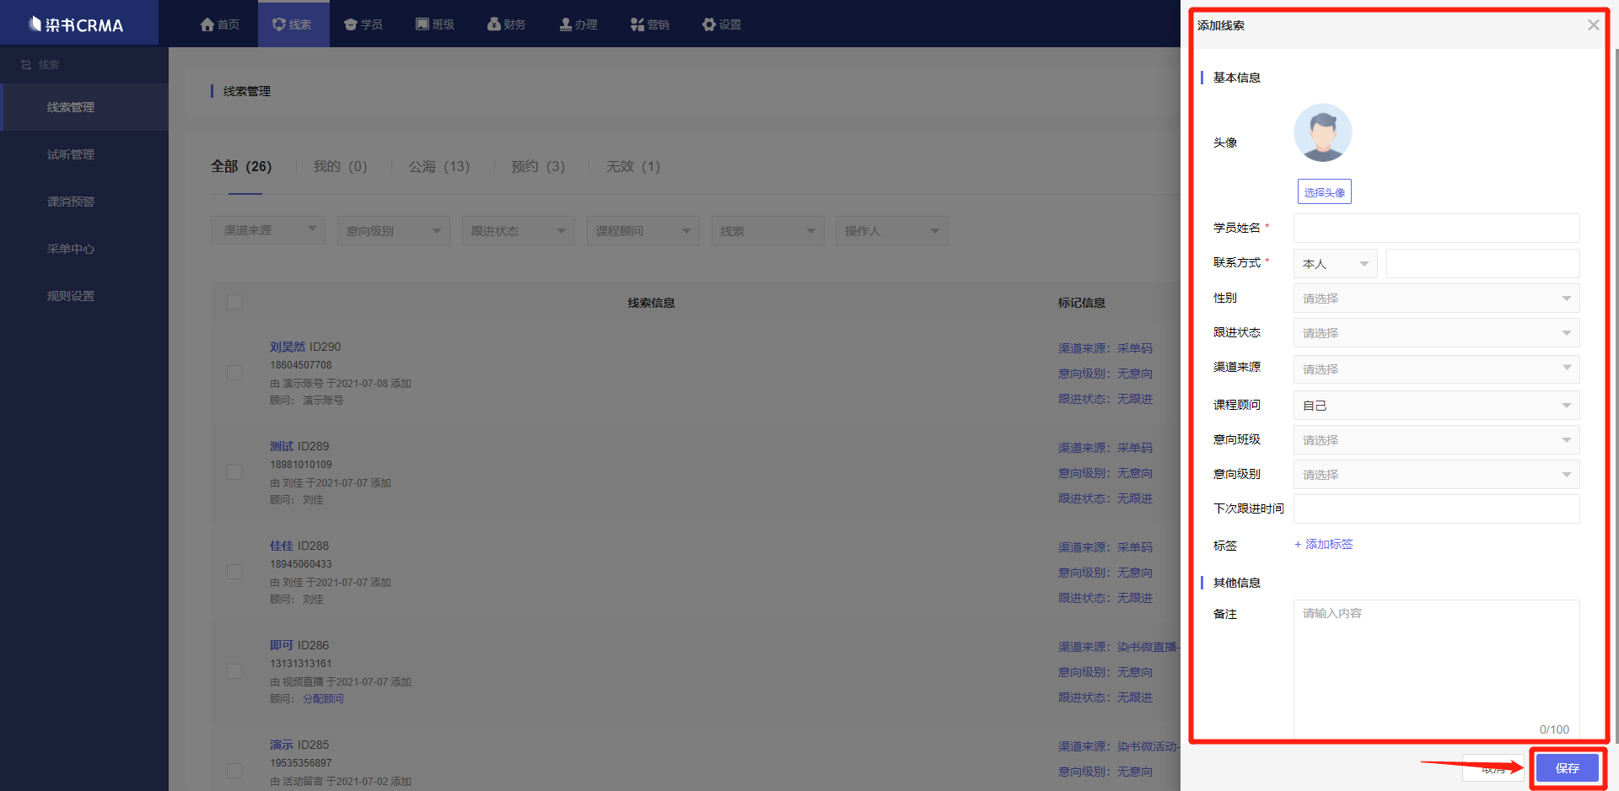Open the 本人 contact relation dropdown
This screenshot has height=791, width=1619.
(x=1335, y=264)
